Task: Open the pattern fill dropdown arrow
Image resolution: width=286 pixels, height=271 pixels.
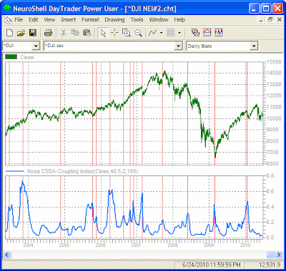Action: coord(179,33)
